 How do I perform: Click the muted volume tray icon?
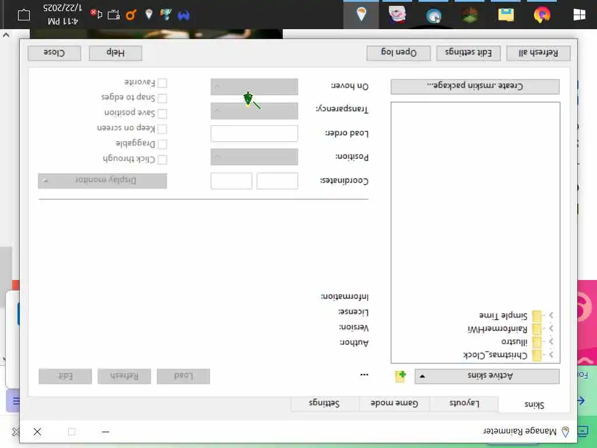tap(96, 14)
